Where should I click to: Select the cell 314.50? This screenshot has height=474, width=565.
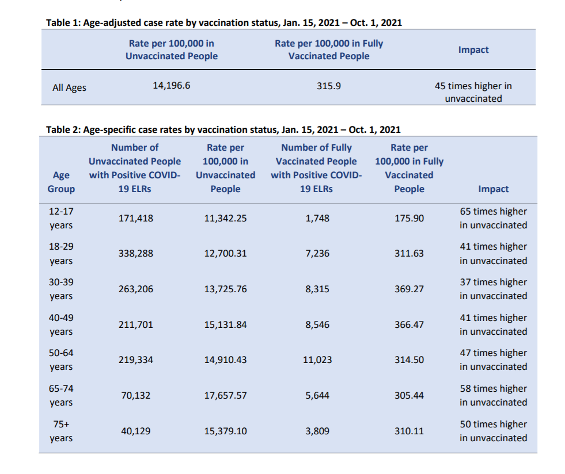pos(409,360)
